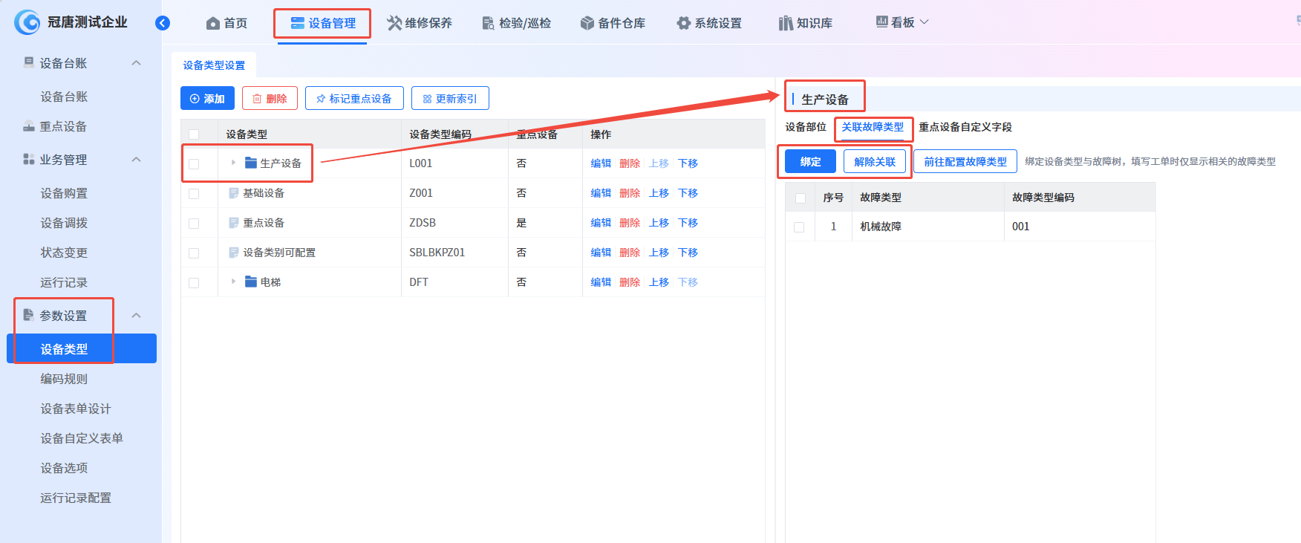Click 上移 link for ZDSB row
This screenshot has height=543, width=1301.
[x=659, y=223]
